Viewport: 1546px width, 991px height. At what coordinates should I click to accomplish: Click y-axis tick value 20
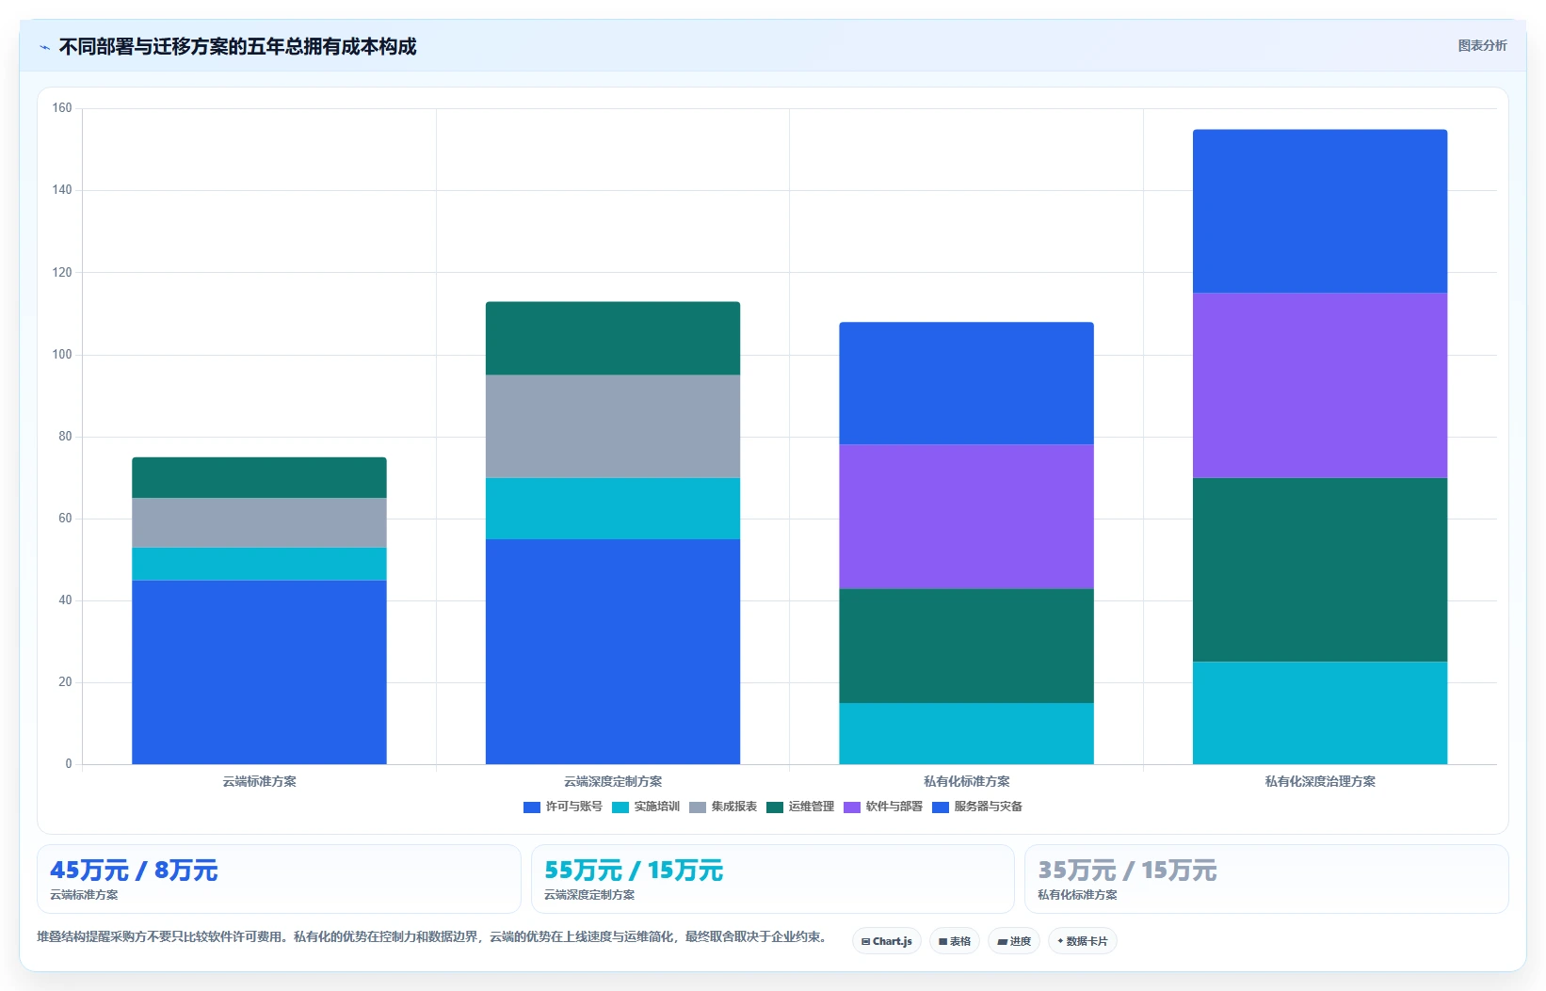pos(65,682)
